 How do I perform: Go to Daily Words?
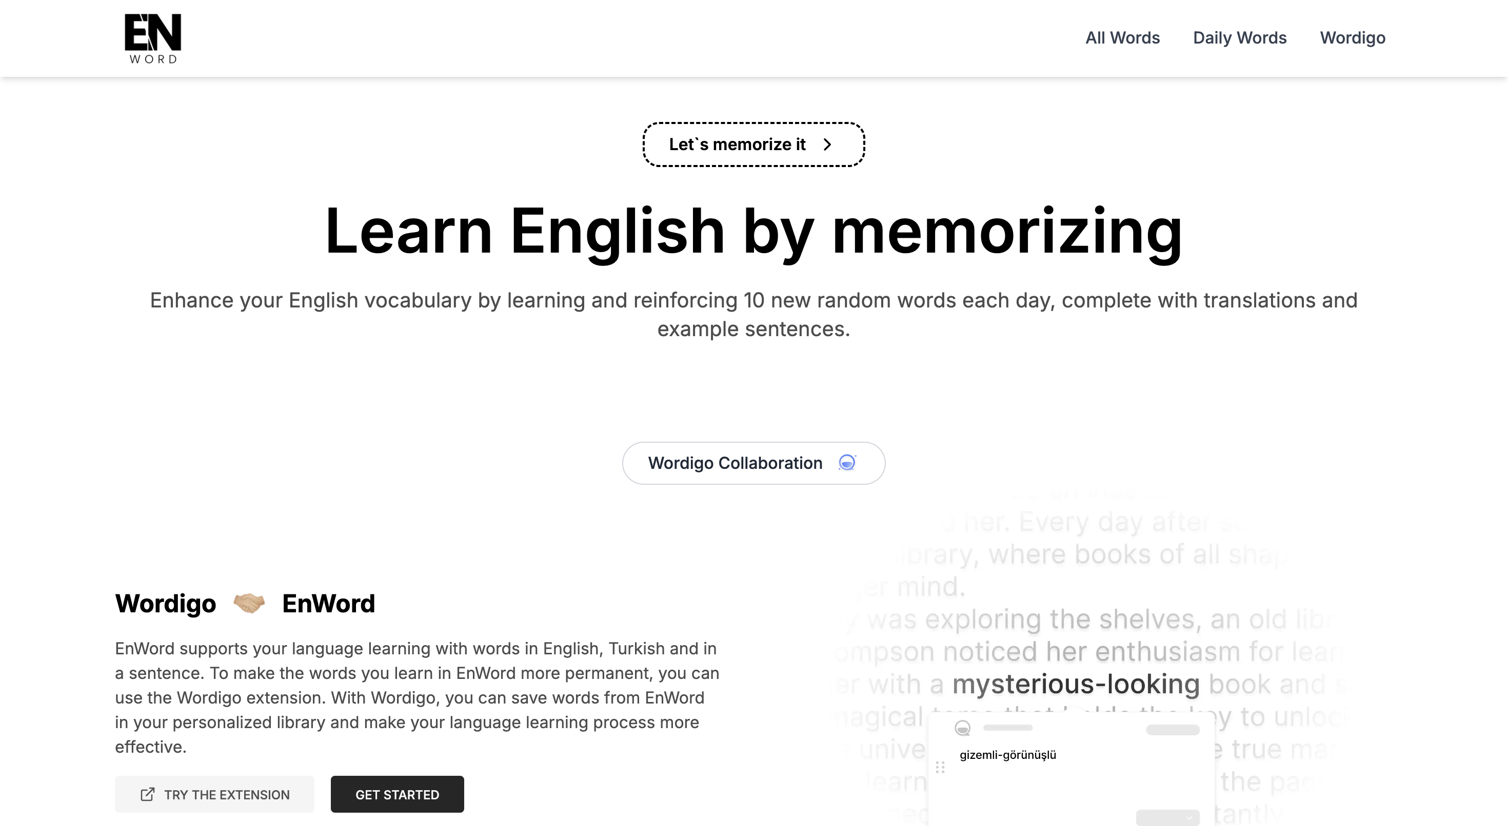pos(1239,38)
